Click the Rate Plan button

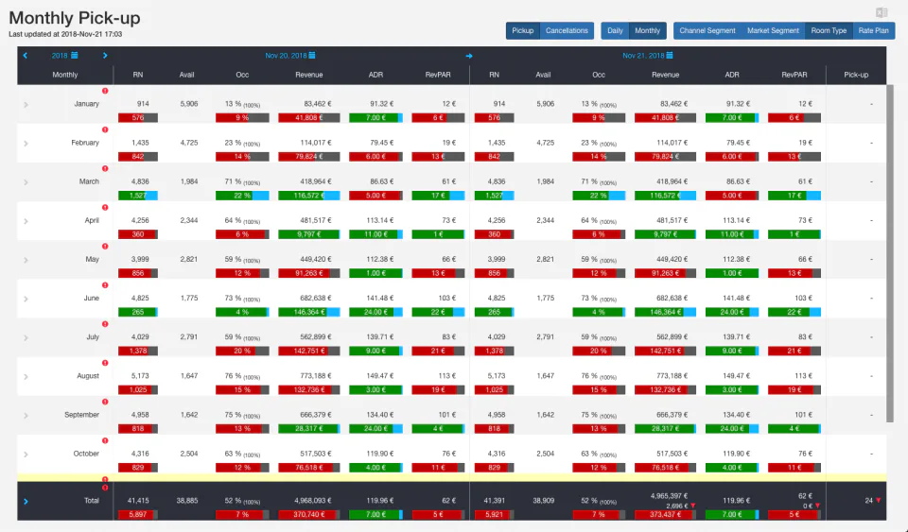873,30
